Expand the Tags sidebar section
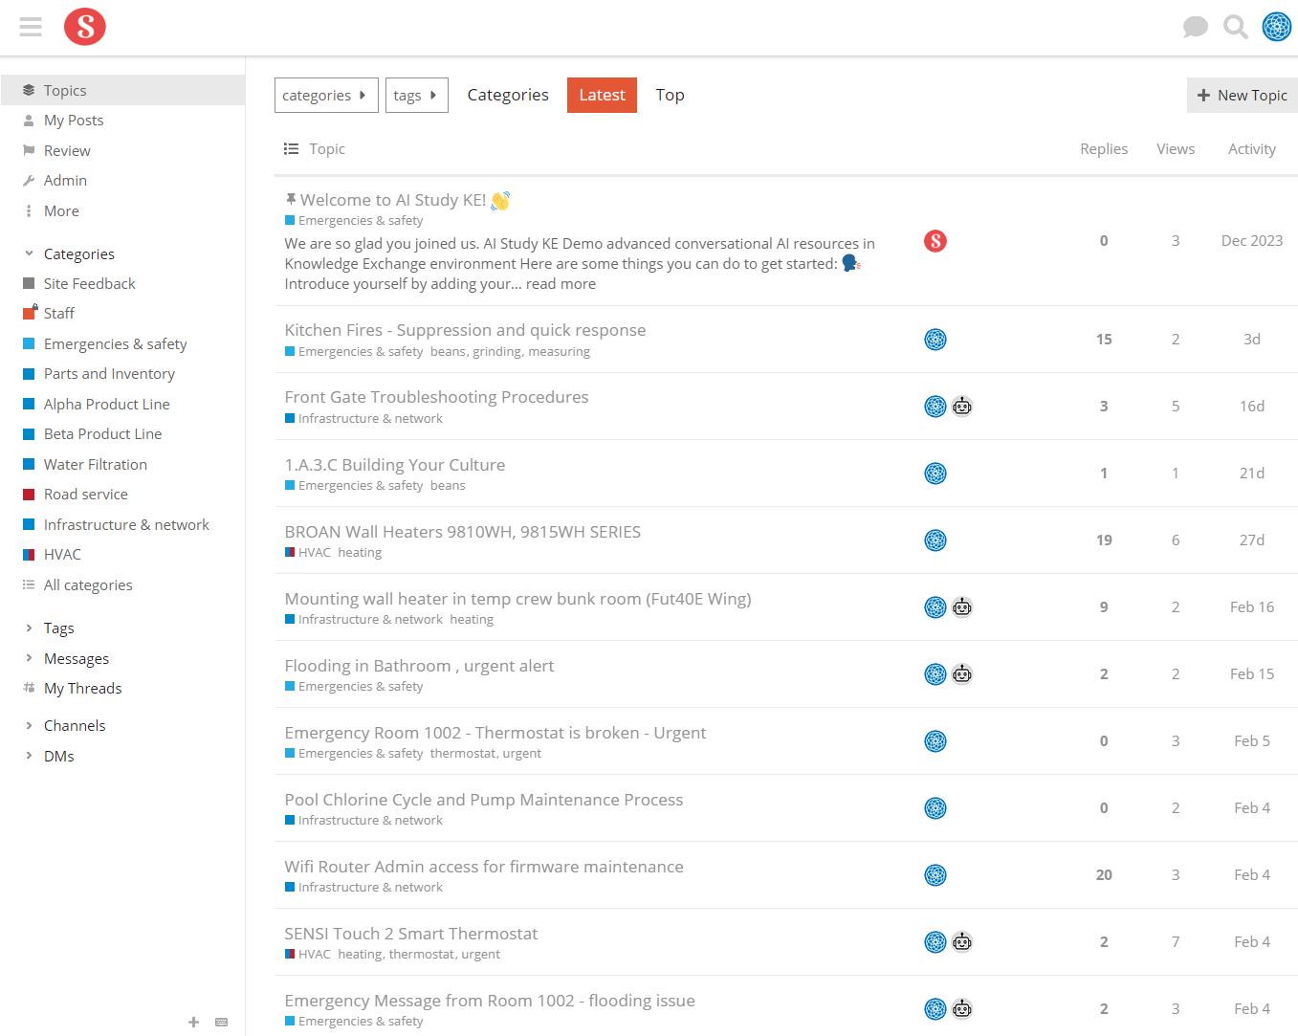1298x1036 pixels. [29, 628]
